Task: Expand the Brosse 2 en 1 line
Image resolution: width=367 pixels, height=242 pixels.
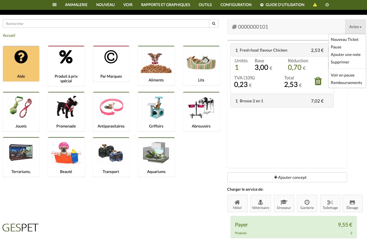Action: (x=282, y=101)
